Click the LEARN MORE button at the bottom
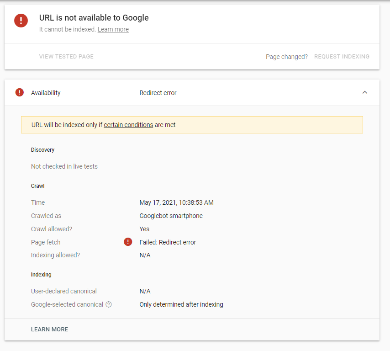The image size is (390, 351). pyautogui.click(x=49, y=329)
